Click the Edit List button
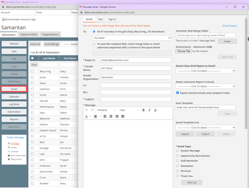Image resolution: width=249 pixels, height=188 pixels. click(192, 183)
